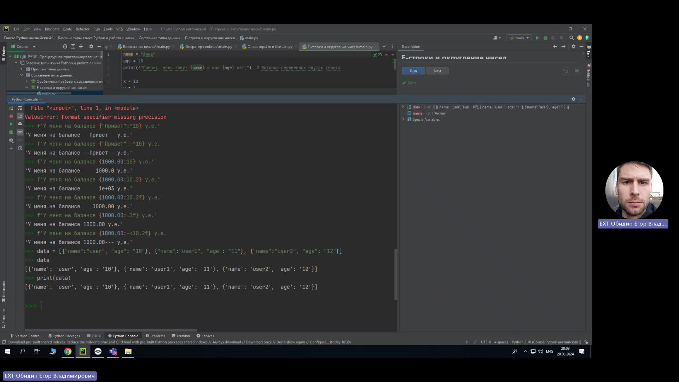This screenshot has height=382, width=679.
Task: Leave a comment on the task
Action: (577, 71)
